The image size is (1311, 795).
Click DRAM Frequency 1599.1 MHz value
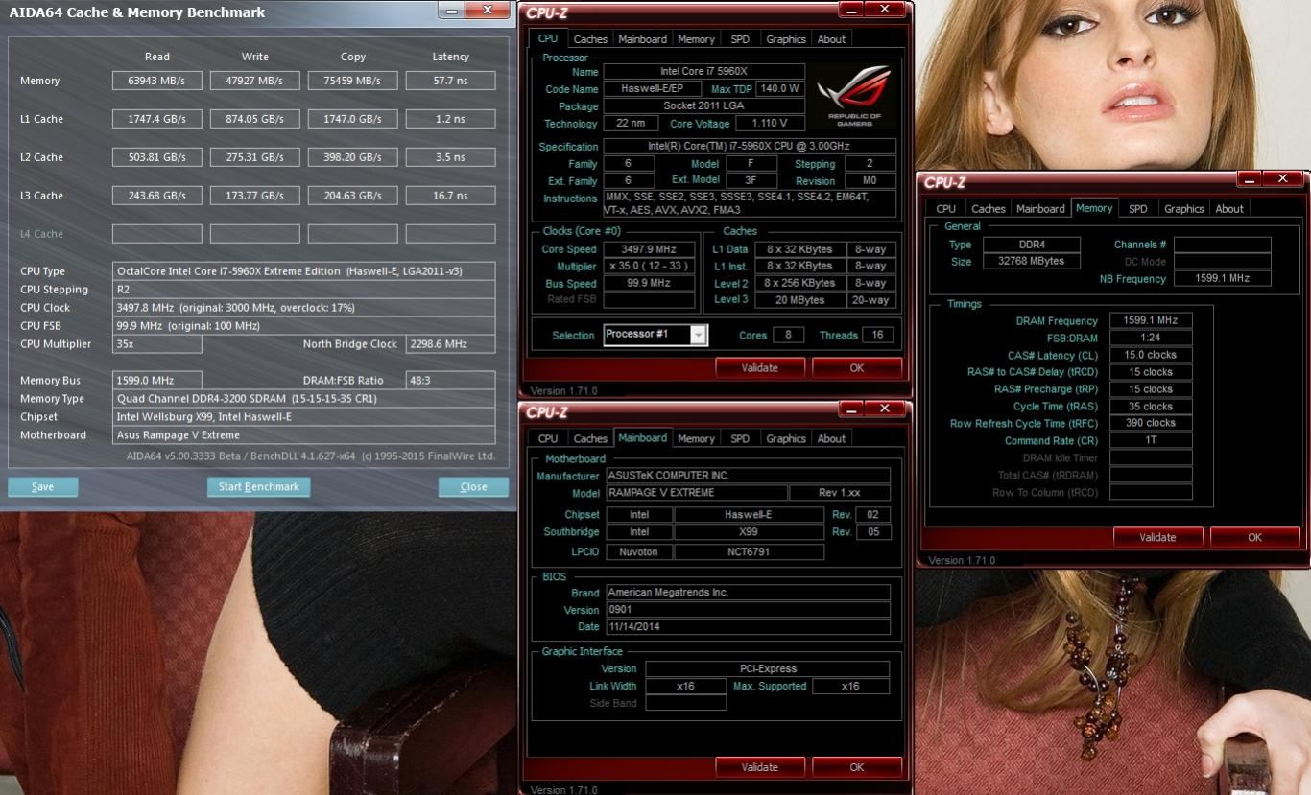[1151, 320]
